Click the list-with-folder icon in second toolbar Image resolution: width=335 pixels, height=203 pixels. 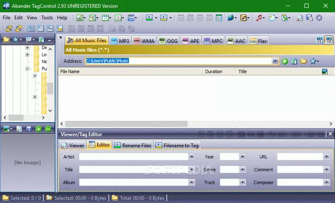click(60, 29)
